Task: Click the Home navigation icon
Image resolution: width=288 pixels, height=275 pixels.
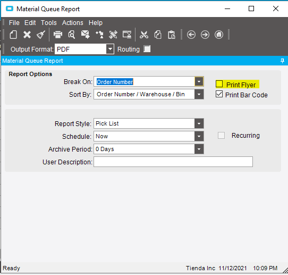Action: pos(219,35)
